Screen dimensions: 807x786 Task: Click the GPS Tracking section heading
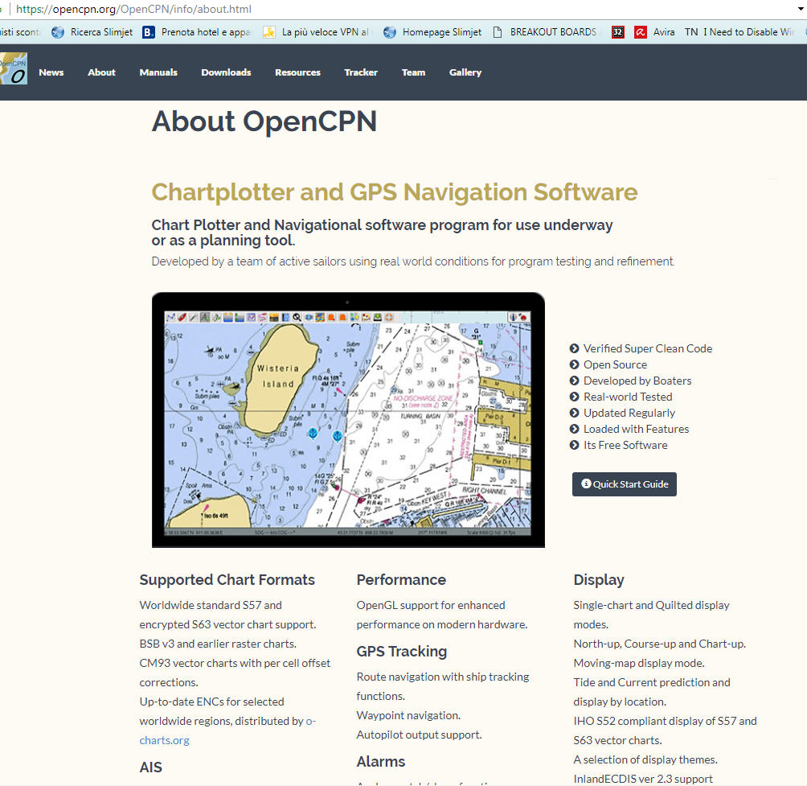[401, 652]
